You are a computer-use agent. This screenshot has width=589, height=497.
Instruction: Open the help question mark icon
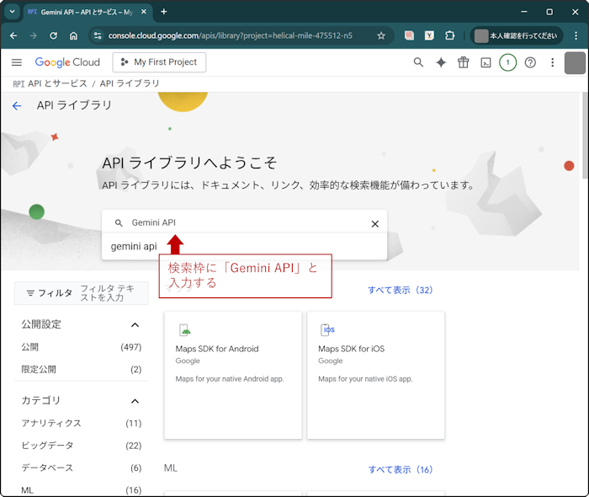click(x=530, y=62)
